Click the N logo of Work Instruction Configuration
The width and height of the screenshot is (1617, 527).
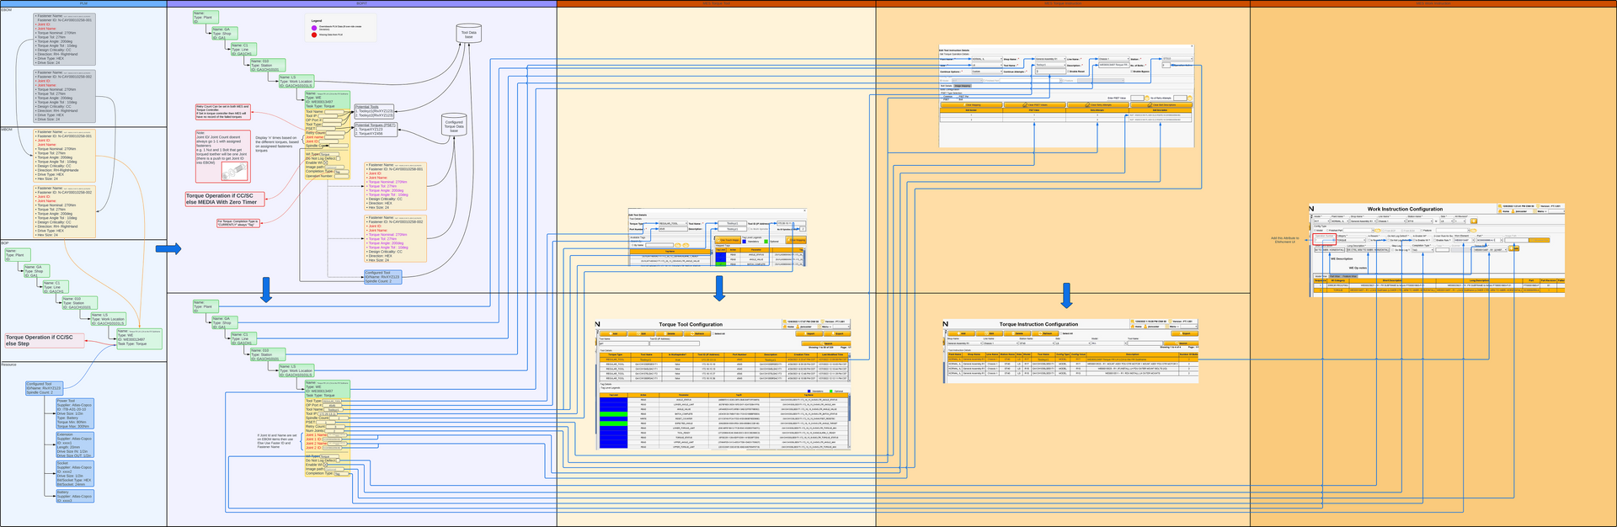click(1311, 209)
